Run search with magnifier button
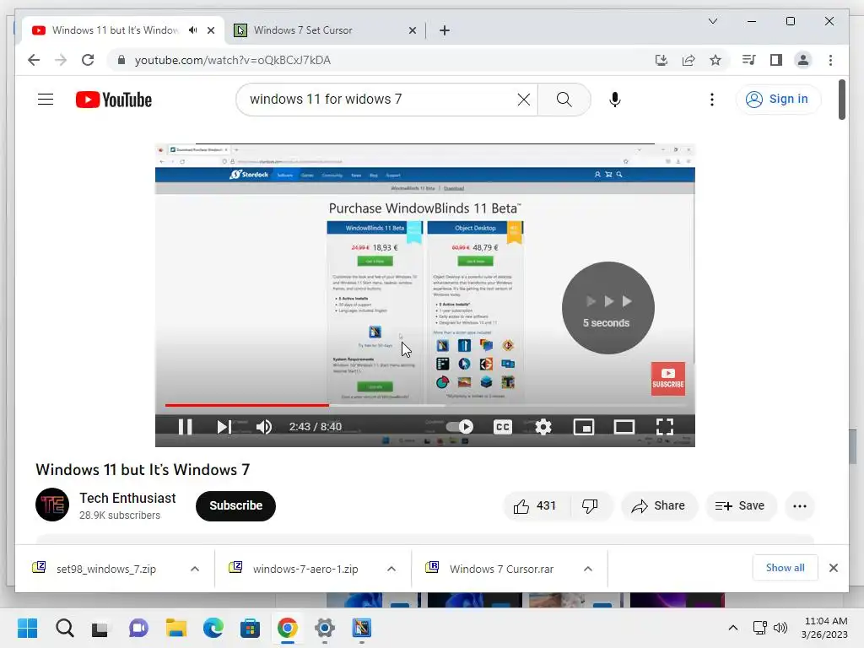 pyautogui.click(x=564, y=100)
